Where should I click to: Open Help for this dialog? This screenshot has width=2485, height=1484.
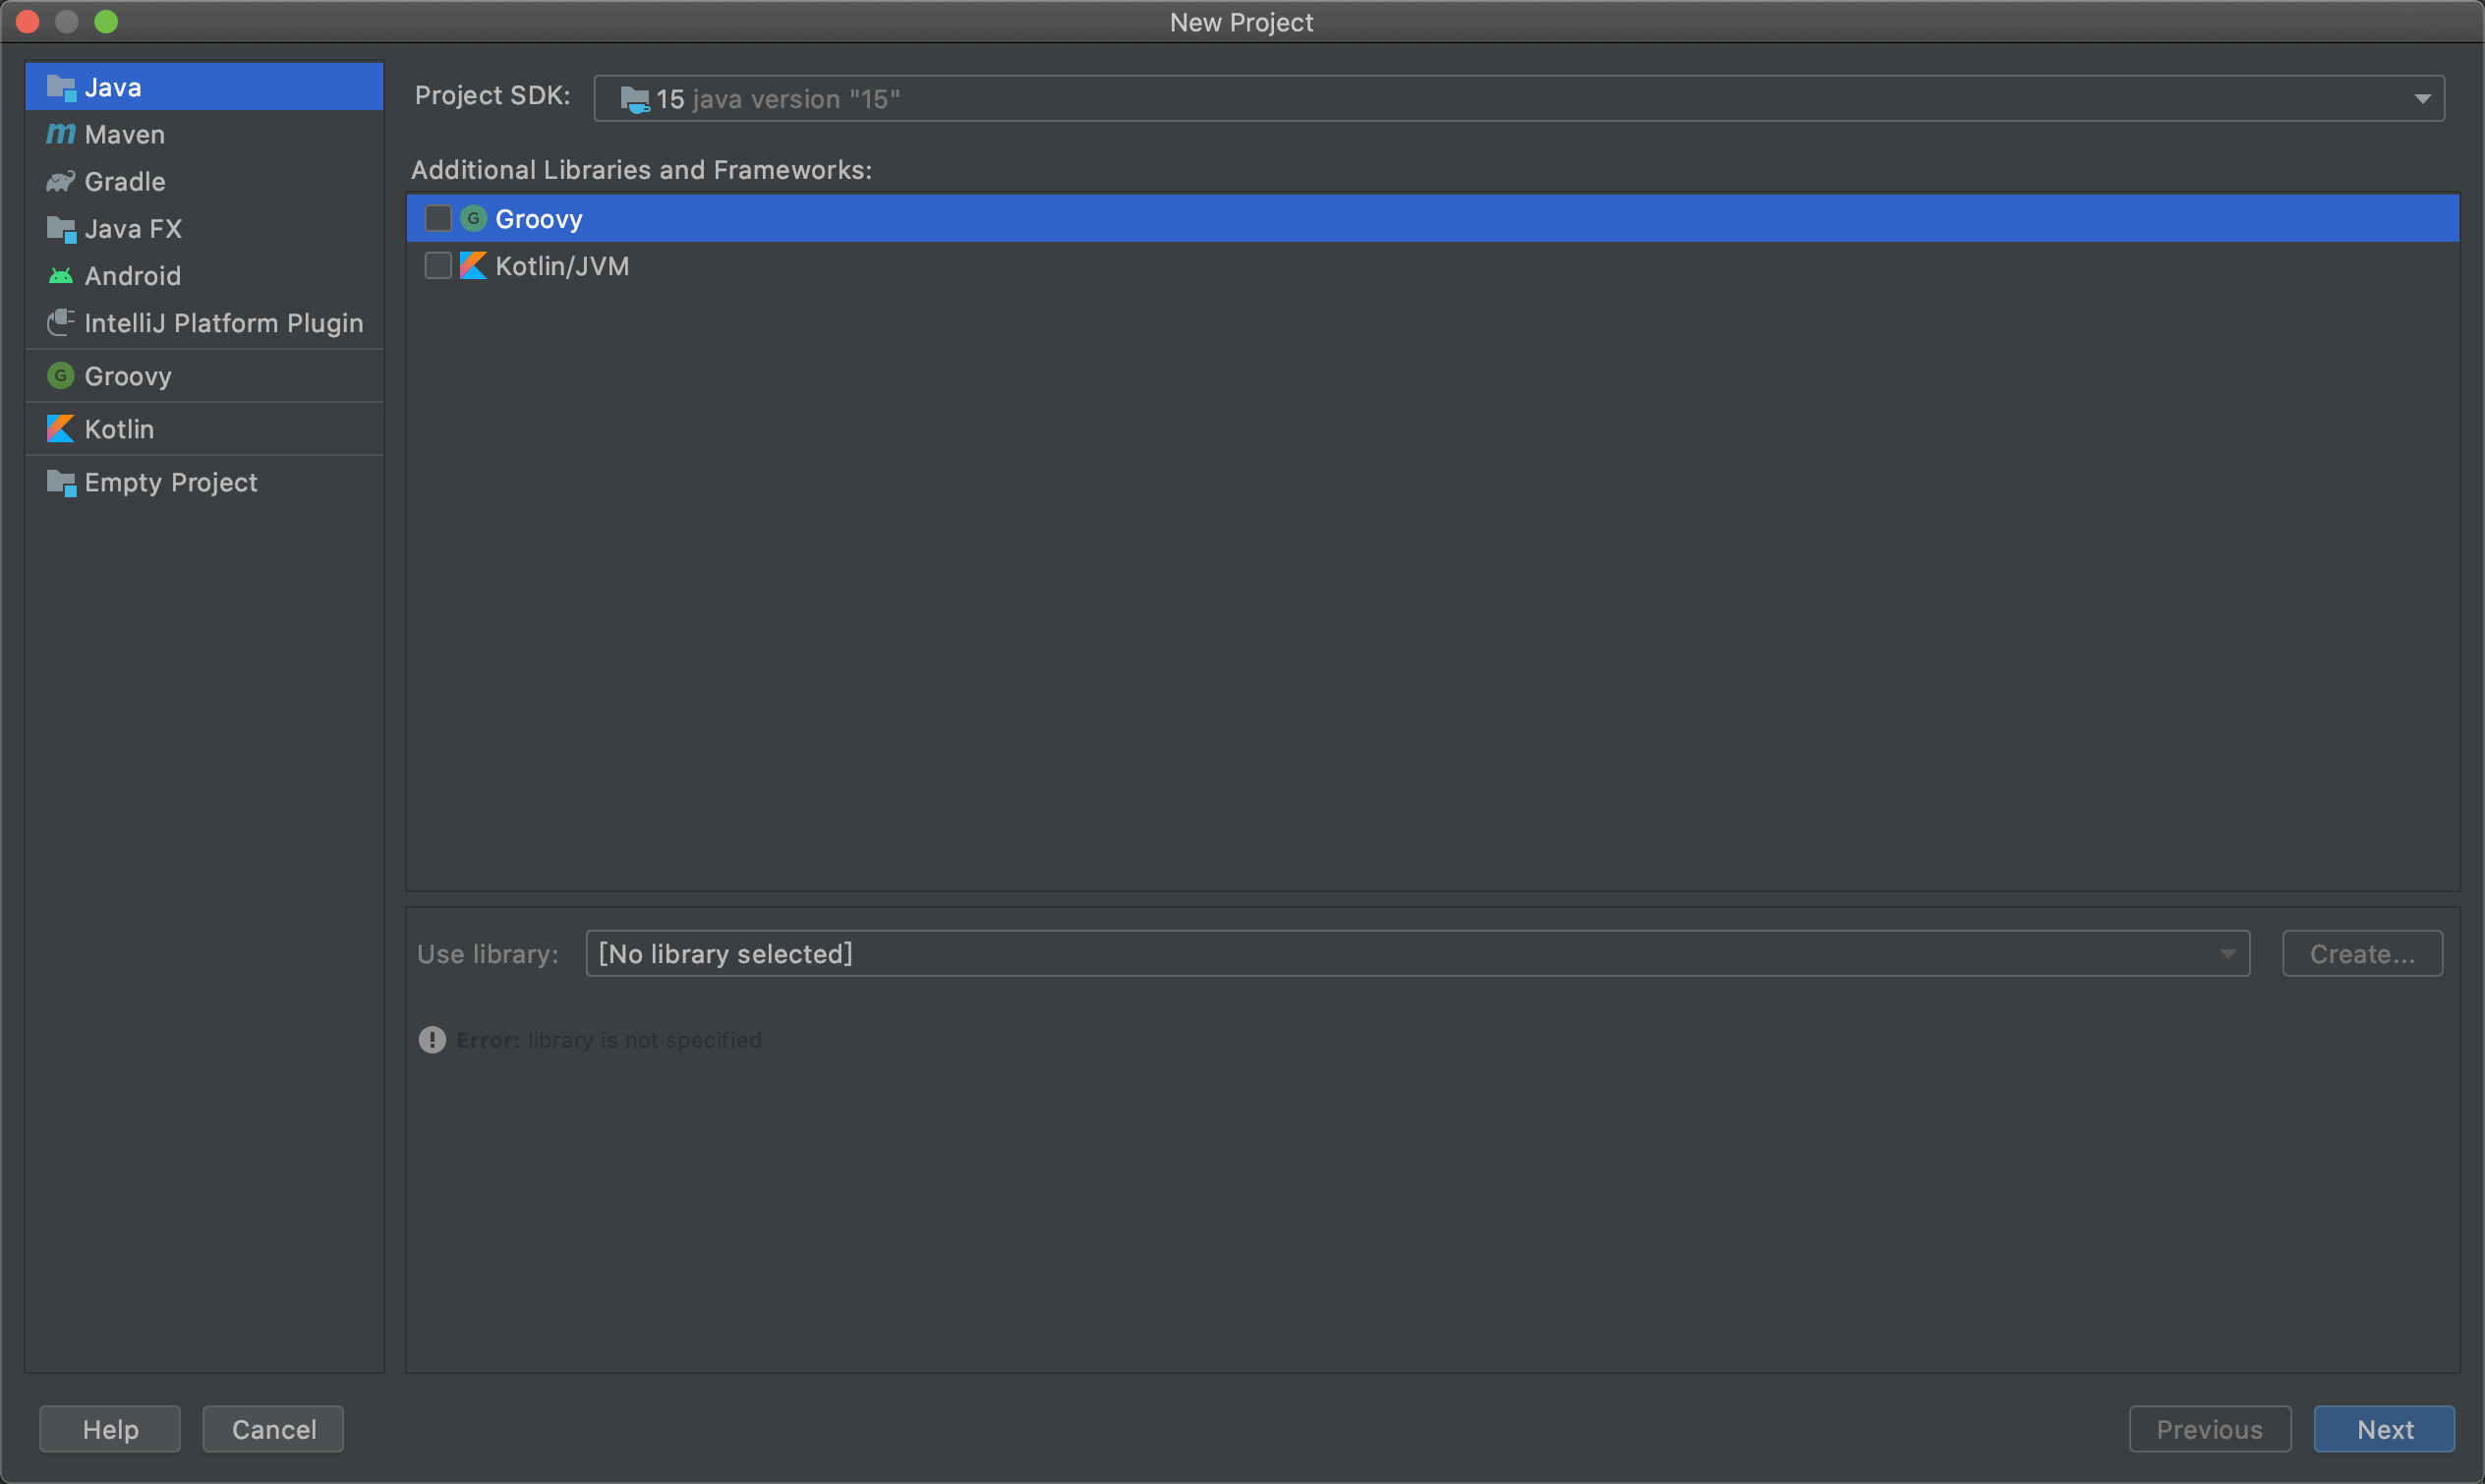110,1429
